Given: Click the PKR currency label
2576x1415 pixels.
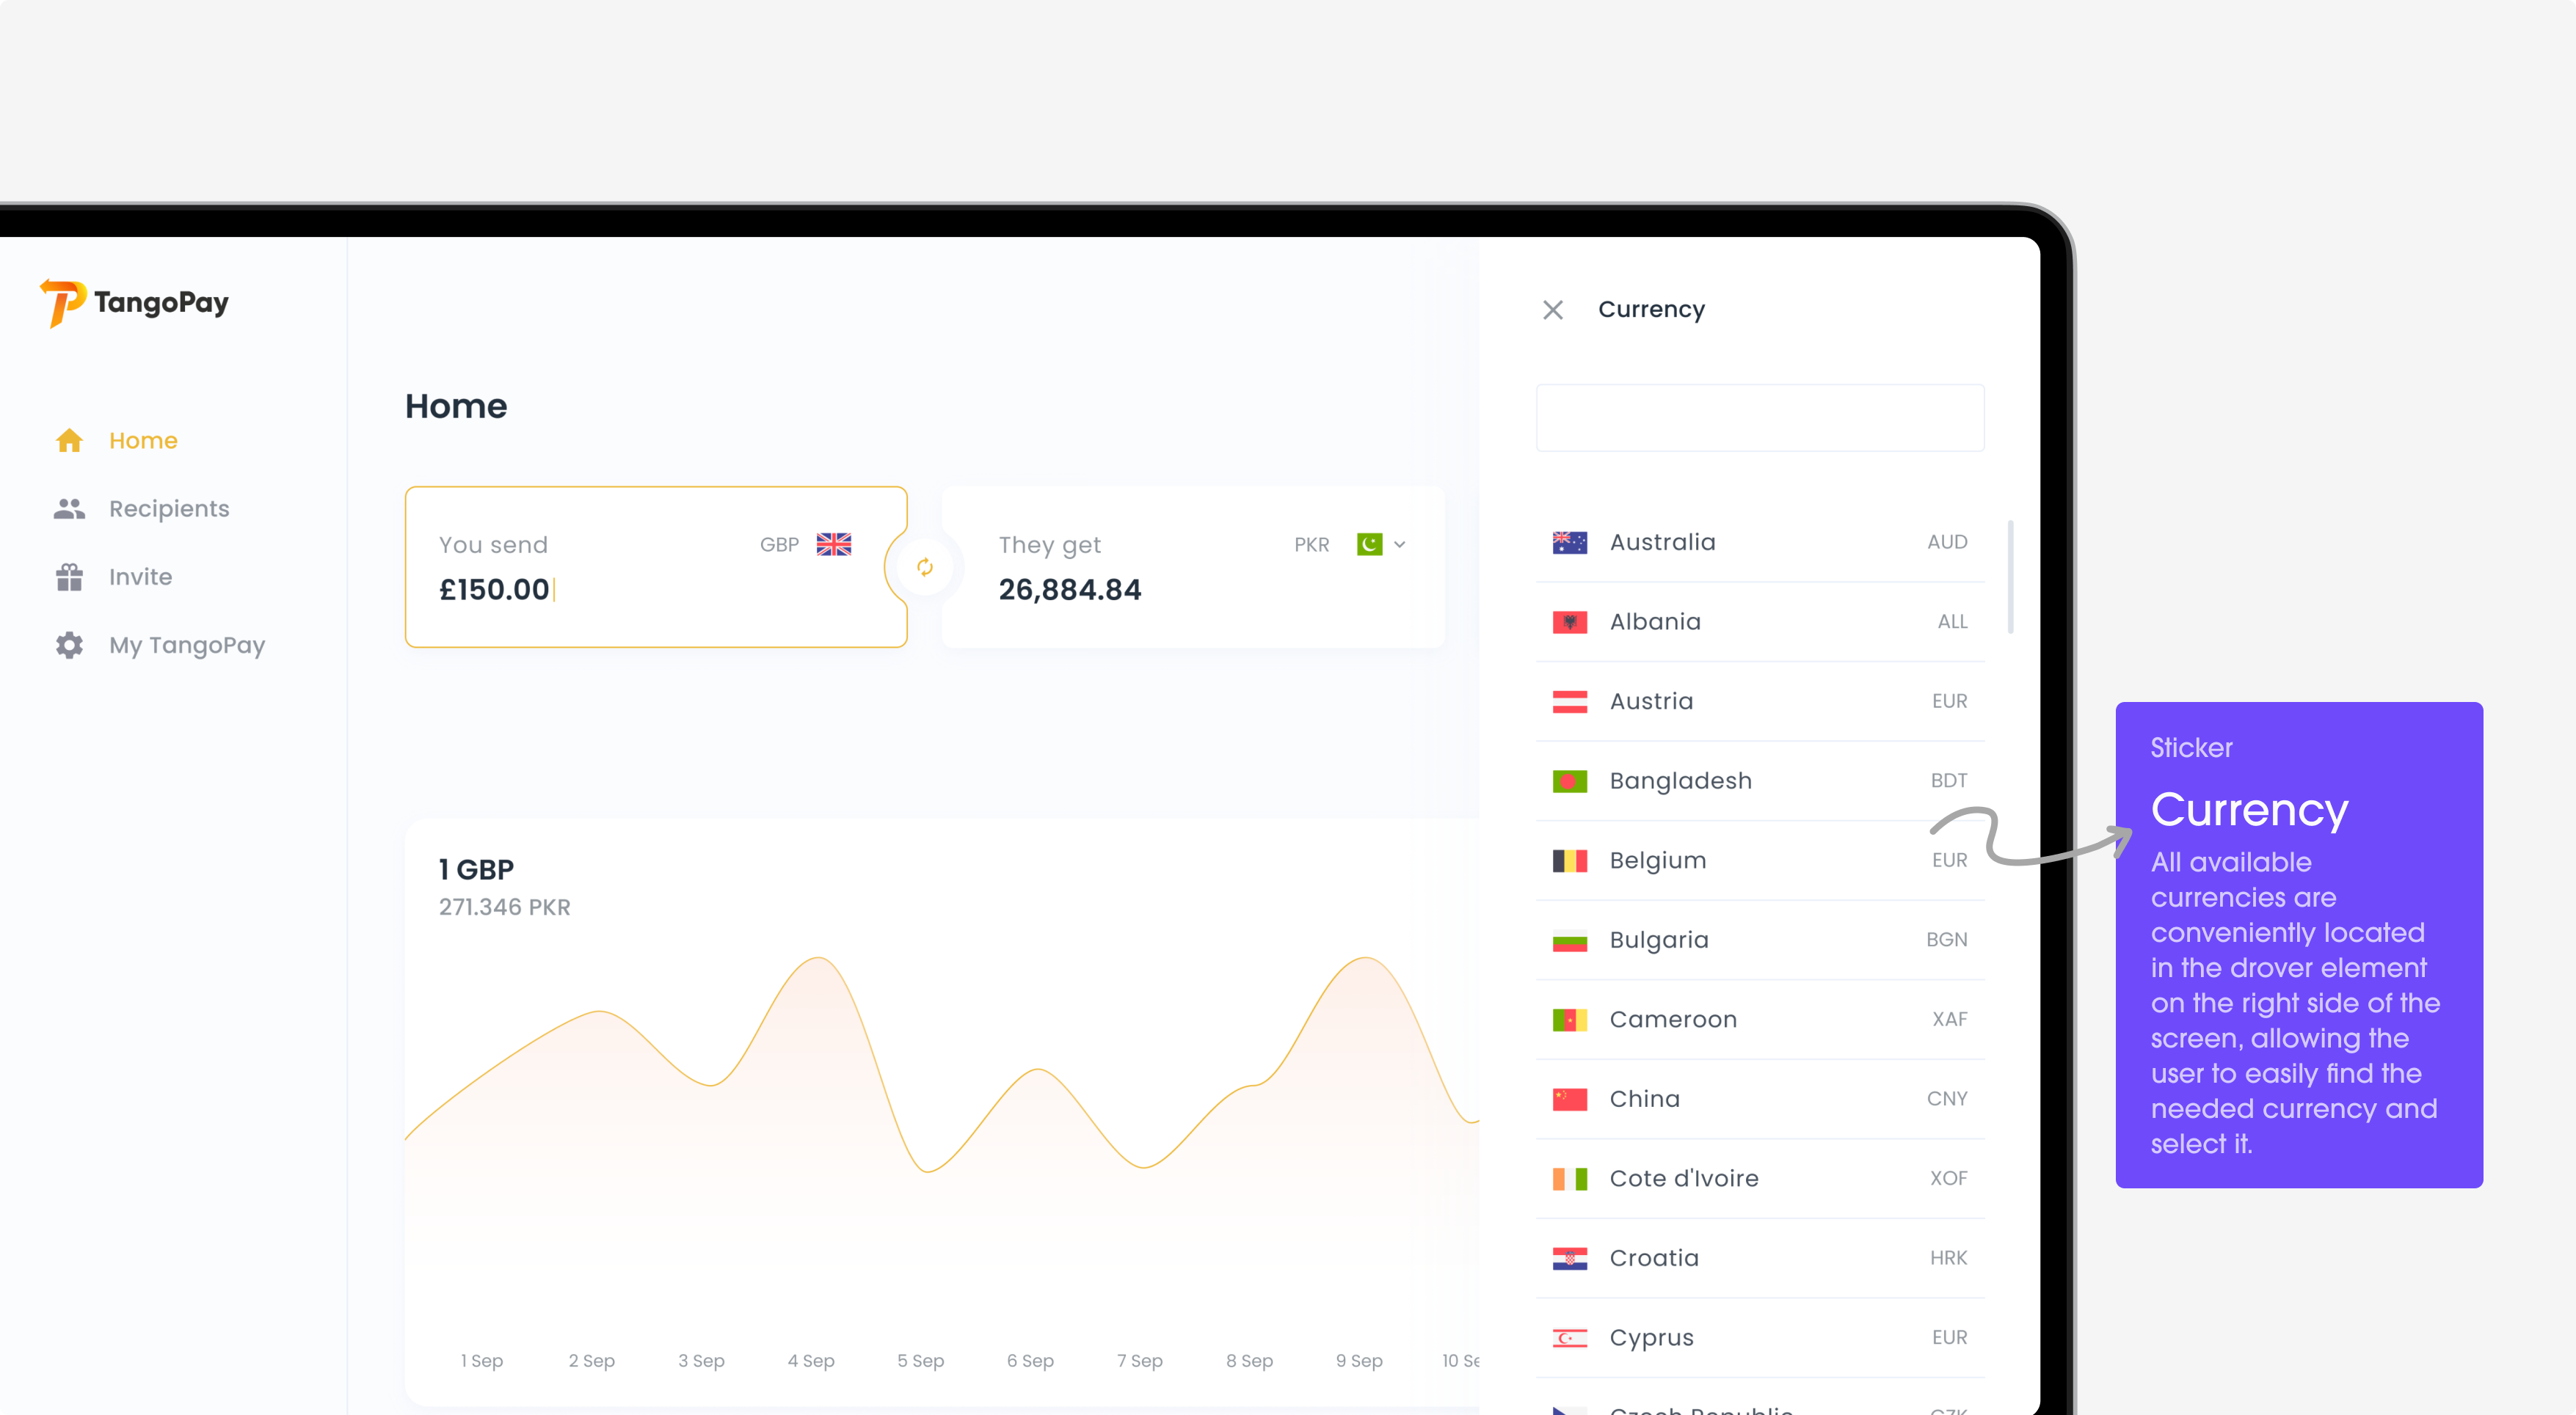Looking at the screenshot, I should pos(1311,544).
